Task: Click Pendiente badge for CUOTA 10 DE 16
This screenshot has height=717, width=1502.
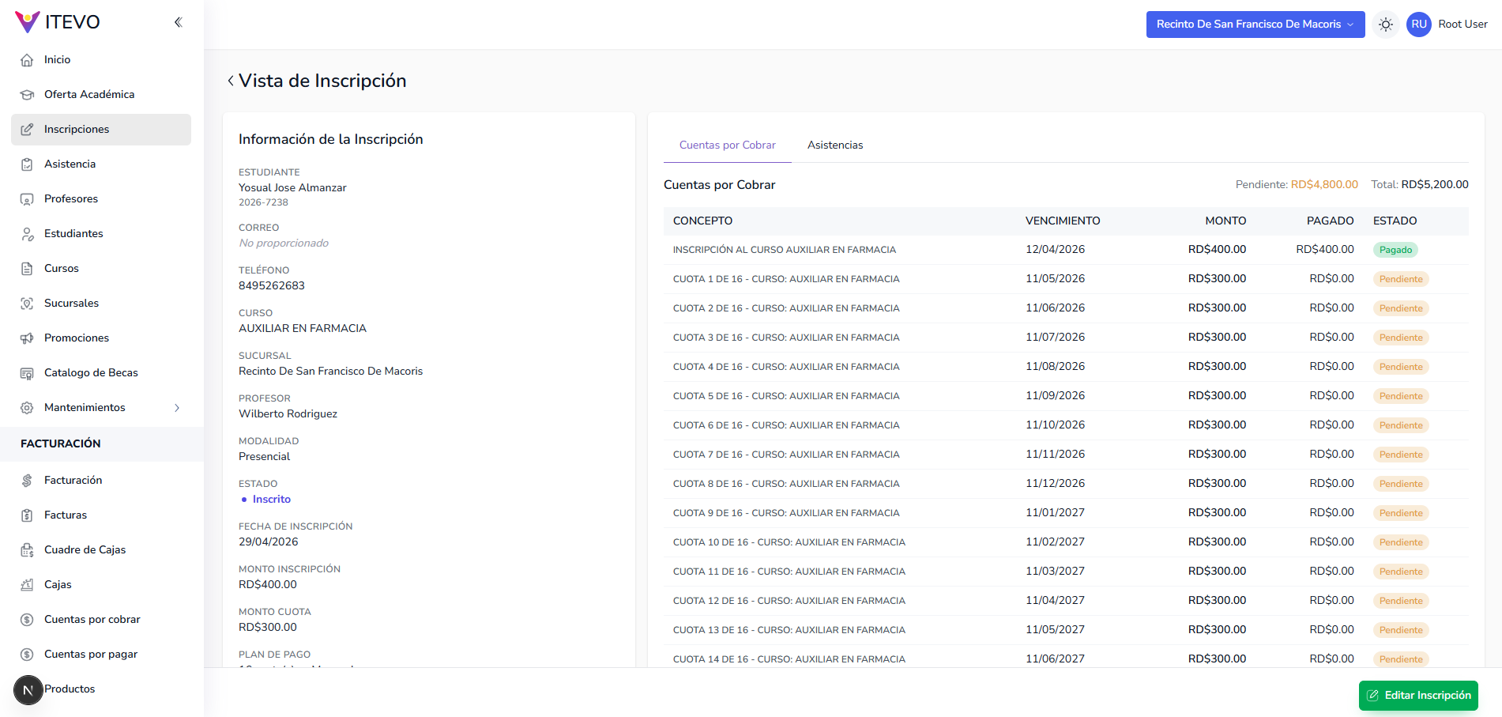Action: pyautogui.click(x=1401, y=542)
